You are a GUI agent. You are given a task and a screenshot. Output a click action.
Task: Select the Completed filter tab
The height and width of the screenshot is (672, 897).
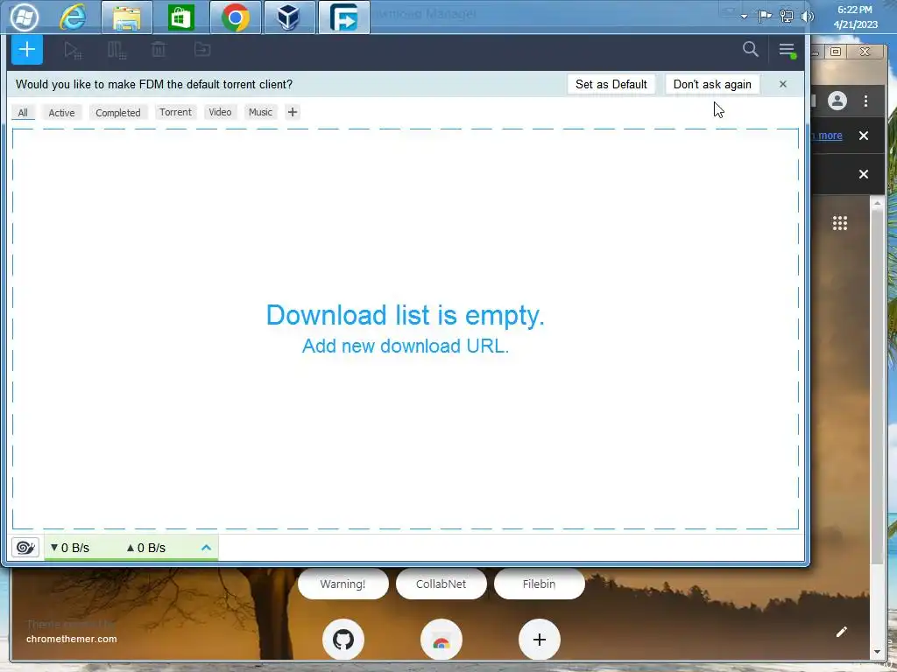click(118, 113)
